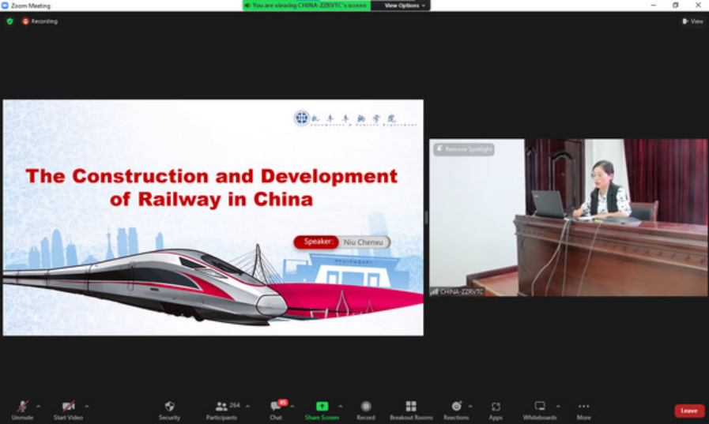Viewport: 709px width, 424px height.
Task: Open Breakout Rooms
Action: point(411,407)
